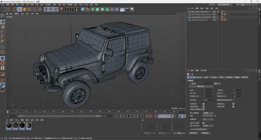Click the 缩放工程 button

click(x=201, y=87)
